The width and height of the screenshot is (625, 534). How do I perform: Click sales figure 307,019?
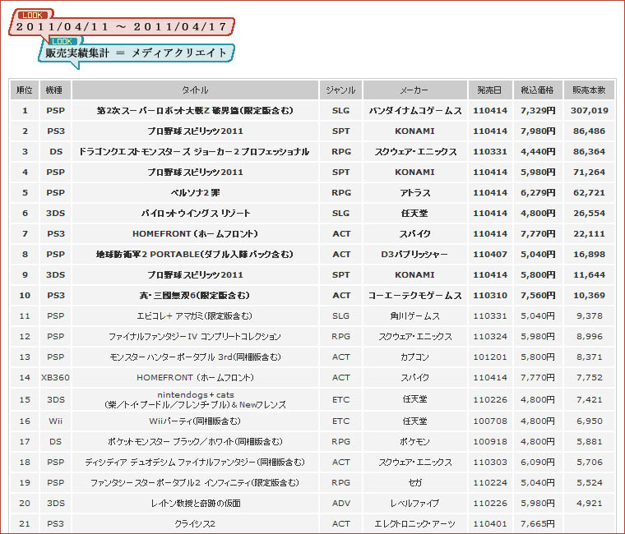click(x=589, y=111)
